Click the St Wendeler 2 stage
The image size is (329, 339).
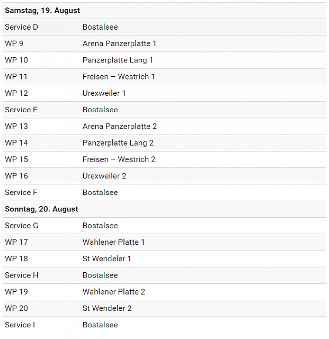107,308
